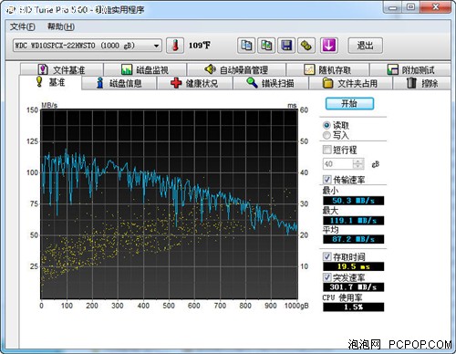This screenshot has width=456, height=354.
Task: Click the 109°F temperature reading
Action: coord(200,46)
